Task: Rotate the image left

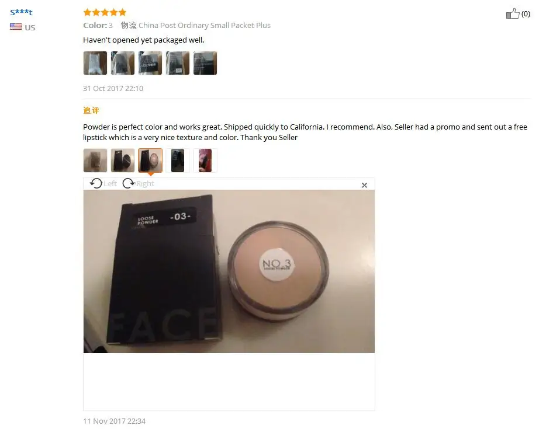Action: click(x=103, y=183)
